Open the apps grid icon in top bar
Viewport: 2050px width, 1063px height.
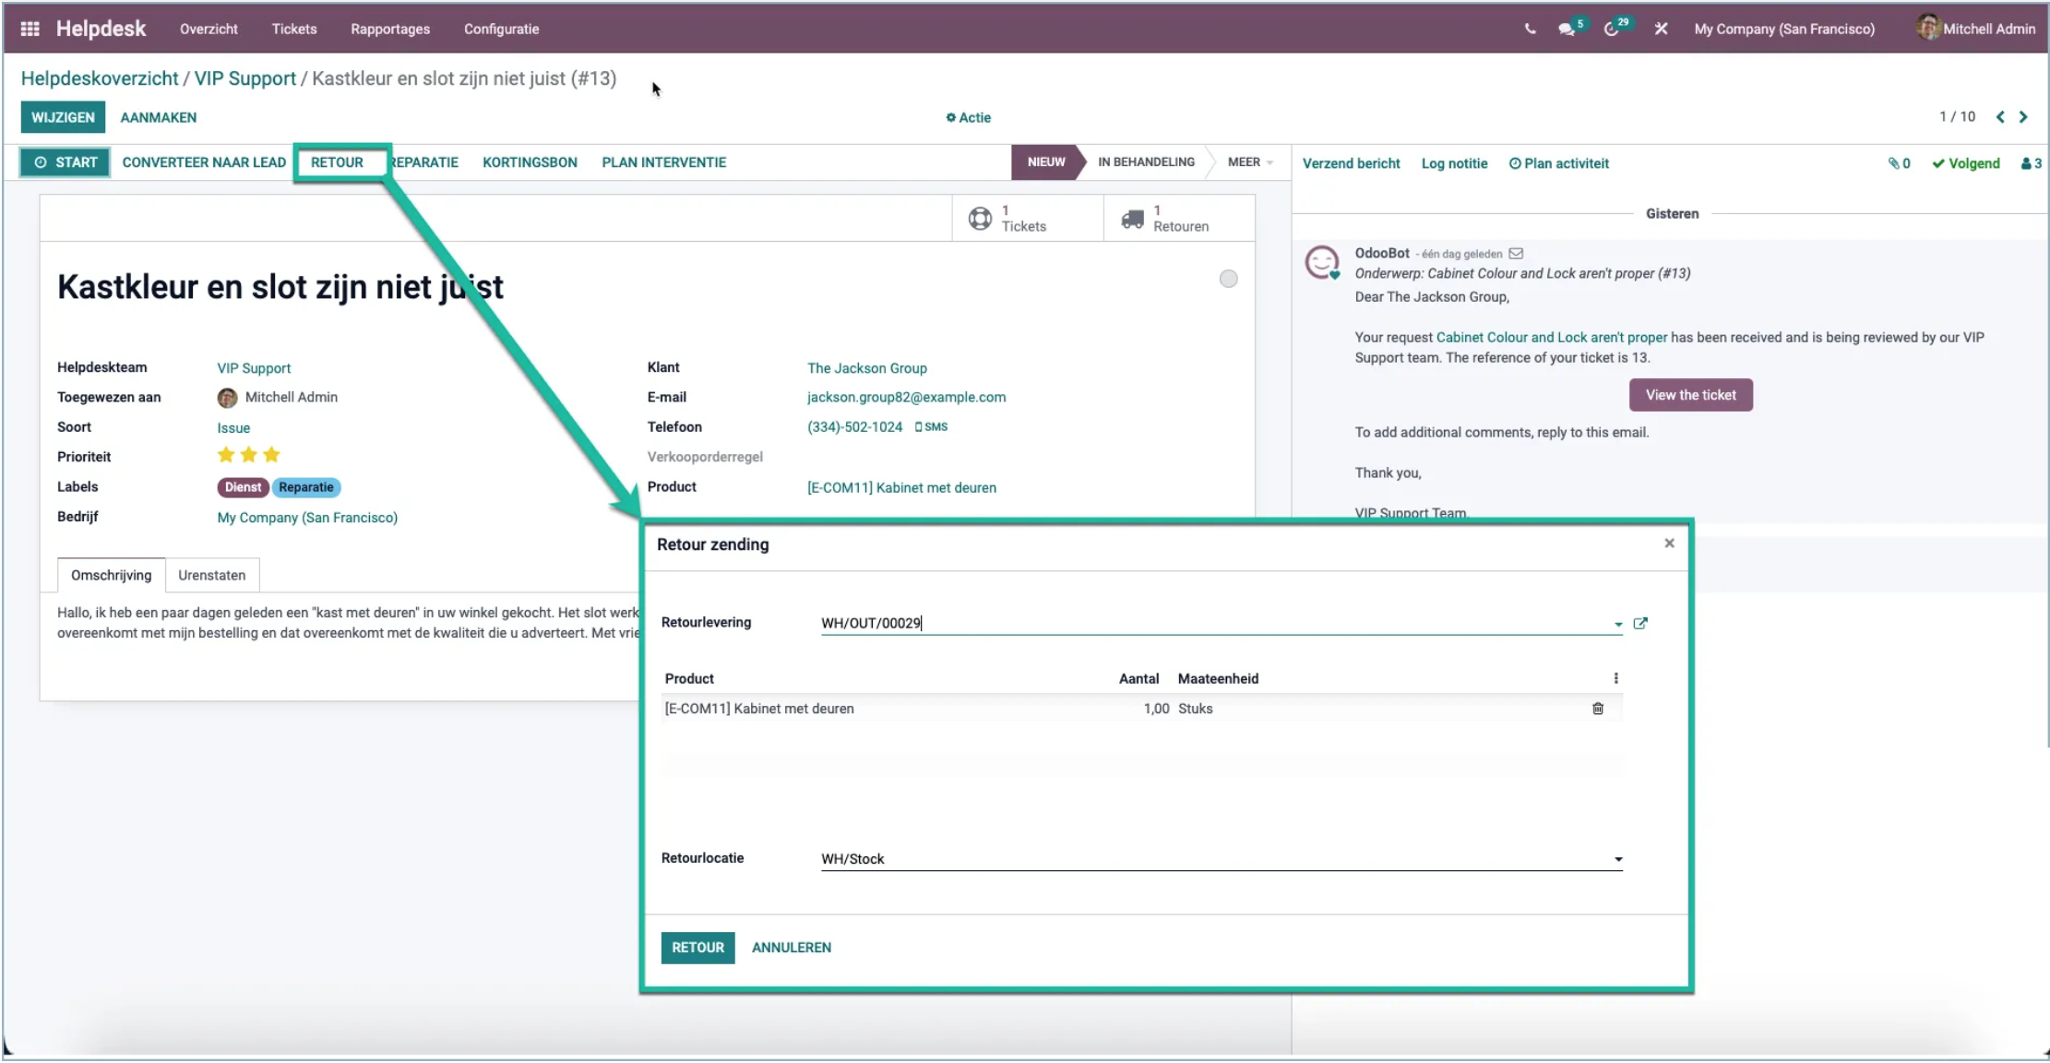29,28
